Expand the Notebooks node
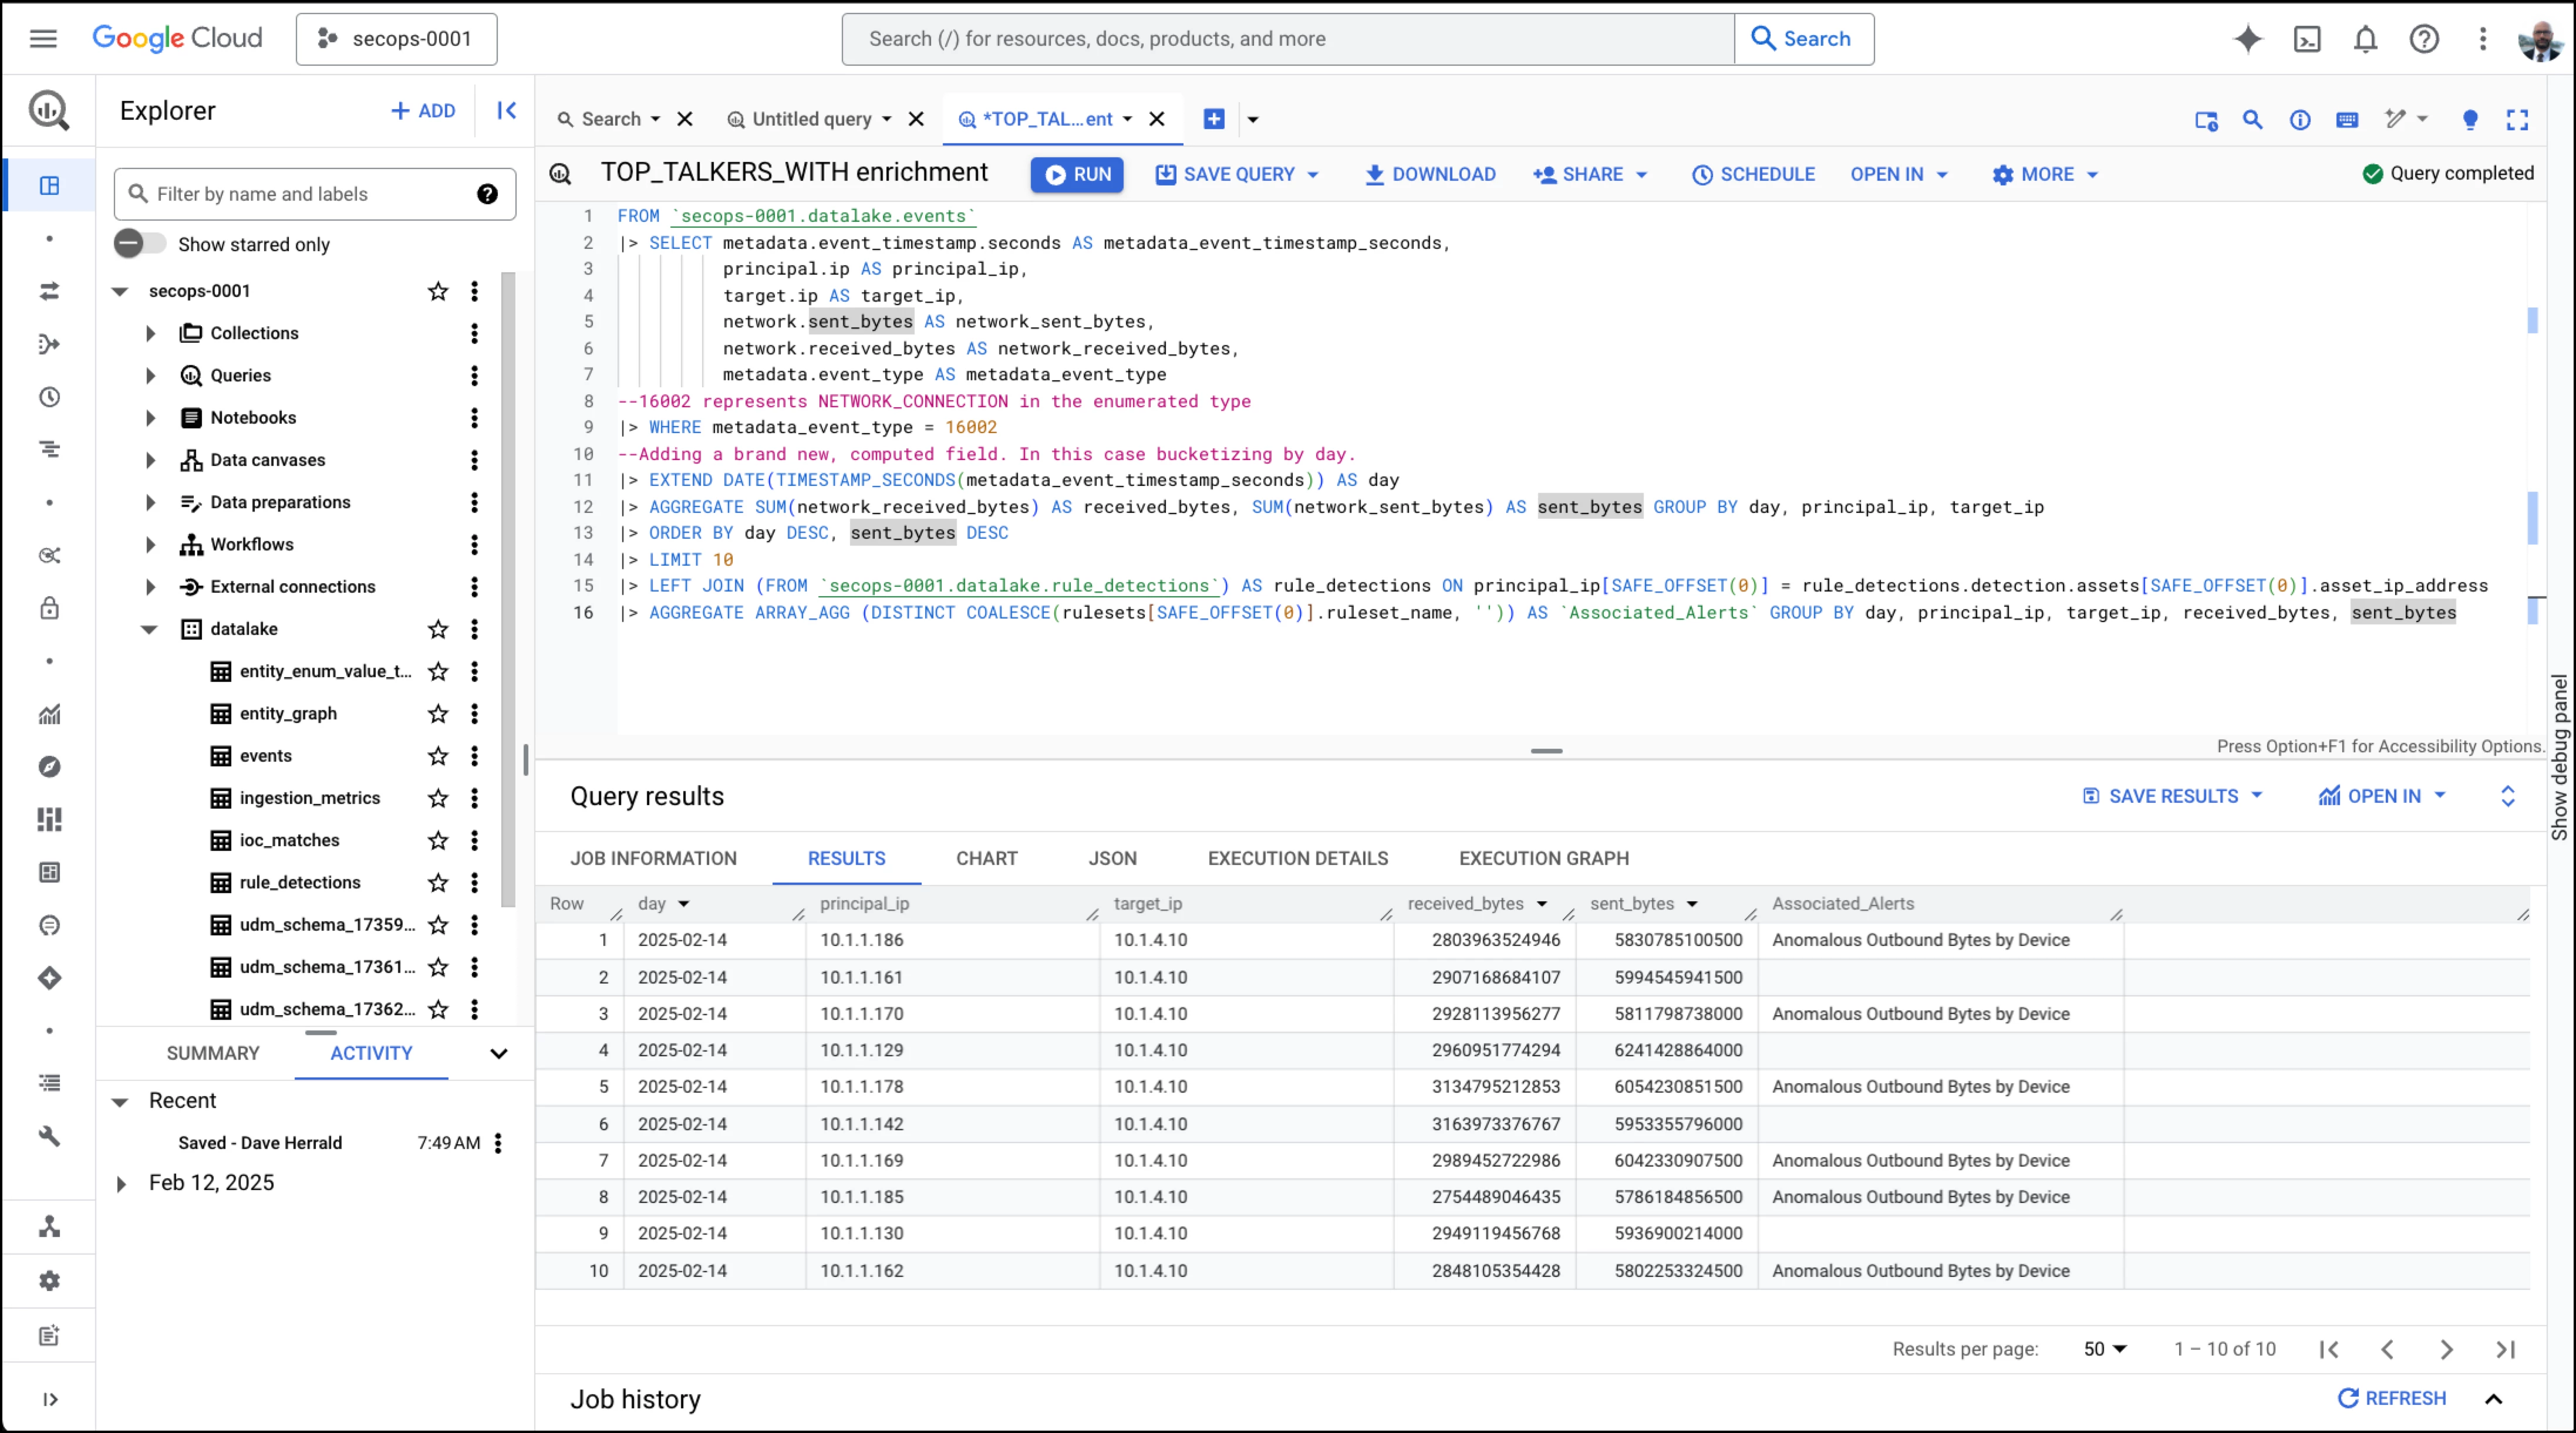Viewport: 2576px width, 1433px height. tap(150, 418)
